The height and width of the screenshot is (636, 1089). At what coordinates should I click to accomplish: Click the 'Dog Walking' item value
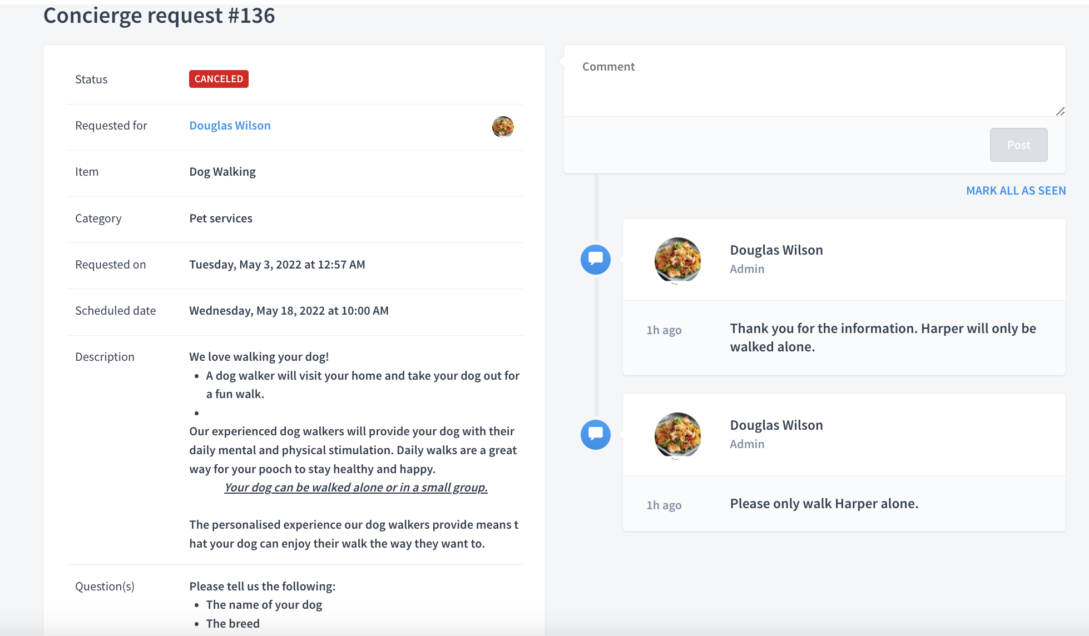pos(222,172)
